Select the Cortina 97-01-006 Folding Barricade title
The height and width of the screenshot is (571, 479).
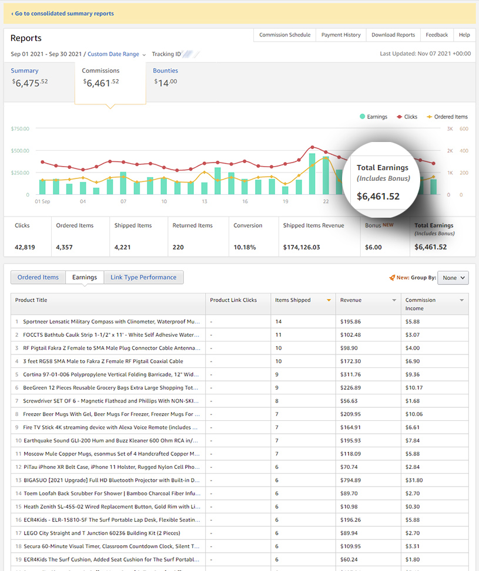[111, 374]
